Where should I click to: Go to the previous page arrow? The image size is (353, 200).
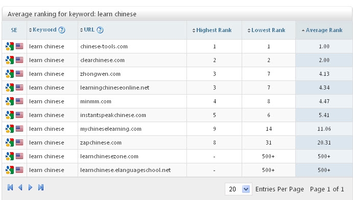tap(20, 187)
